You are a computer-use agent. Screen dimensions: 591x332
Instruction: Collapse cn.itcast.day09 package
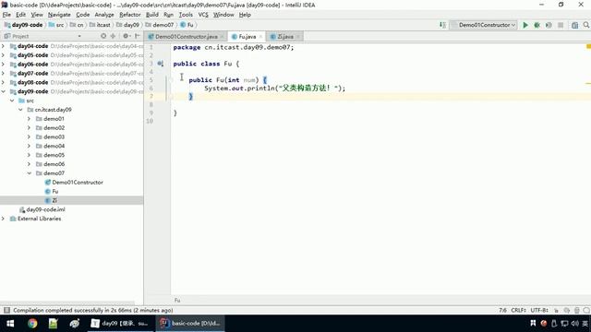(x=20, y=110)
